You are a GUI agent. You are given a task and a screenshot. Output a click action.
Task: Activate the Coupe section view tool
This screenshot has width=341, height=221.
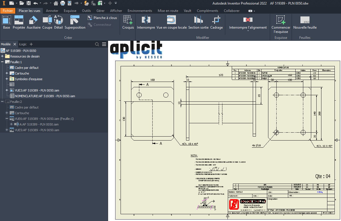[x=47, y=22]
